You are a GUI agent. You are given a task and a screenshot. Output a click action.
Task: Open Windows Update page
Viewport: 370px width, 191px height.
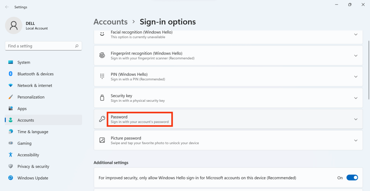coord(43,178)
